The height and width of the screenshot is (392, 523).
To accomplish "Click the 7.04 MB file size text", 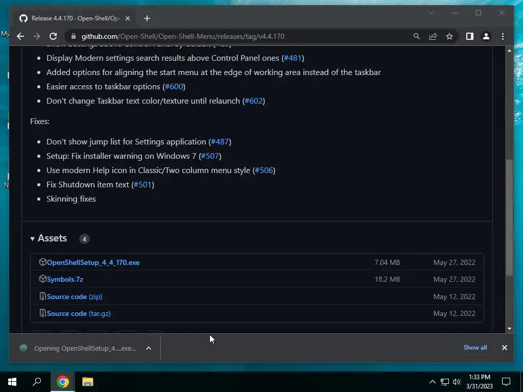I will pyautogui.click(x=387, y=262).
